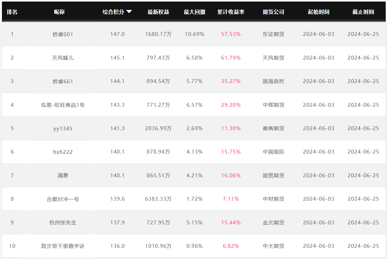Click the 最大回撤 column header

pos(194,12)
